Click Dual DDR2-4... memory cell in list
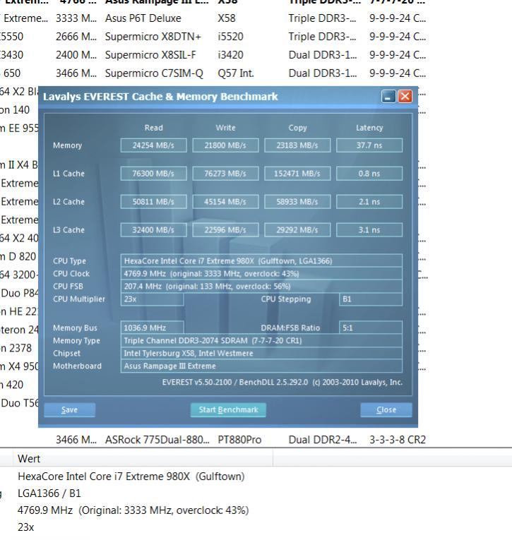The width and height of the screenshot is (512, 540). tap(323, 440)
